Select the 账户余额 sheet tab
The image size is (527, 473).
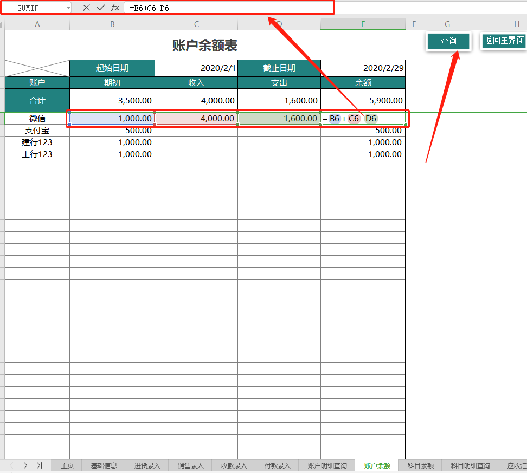point(377,465)
